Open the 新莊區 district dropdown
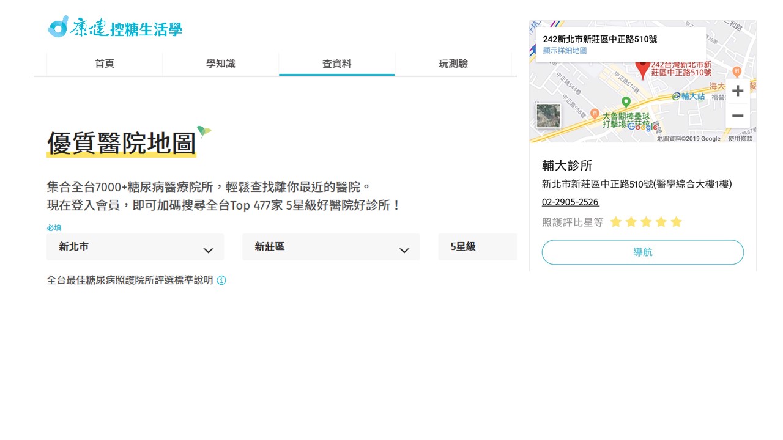 point(331,247)
